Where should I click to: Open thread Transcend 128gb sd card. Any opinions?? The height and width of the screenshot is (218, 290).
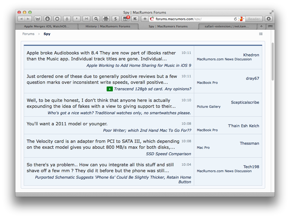[153, 89]
